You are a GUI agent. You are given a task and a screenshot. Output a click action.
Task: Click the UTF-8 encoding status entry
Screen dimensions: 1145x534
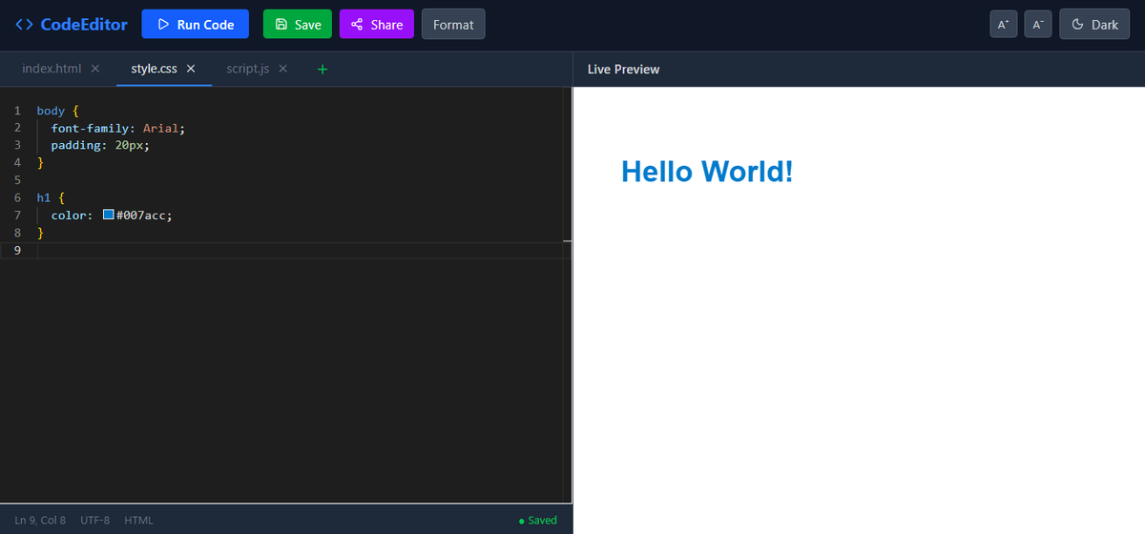coord(95,520)
